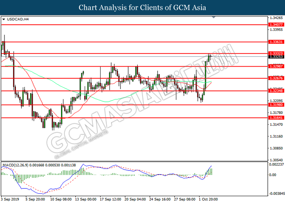The width and height of the screenshot is (285, 203).
Task: Click the Chart Analysis for Clients title
Action: click(142, 8)
